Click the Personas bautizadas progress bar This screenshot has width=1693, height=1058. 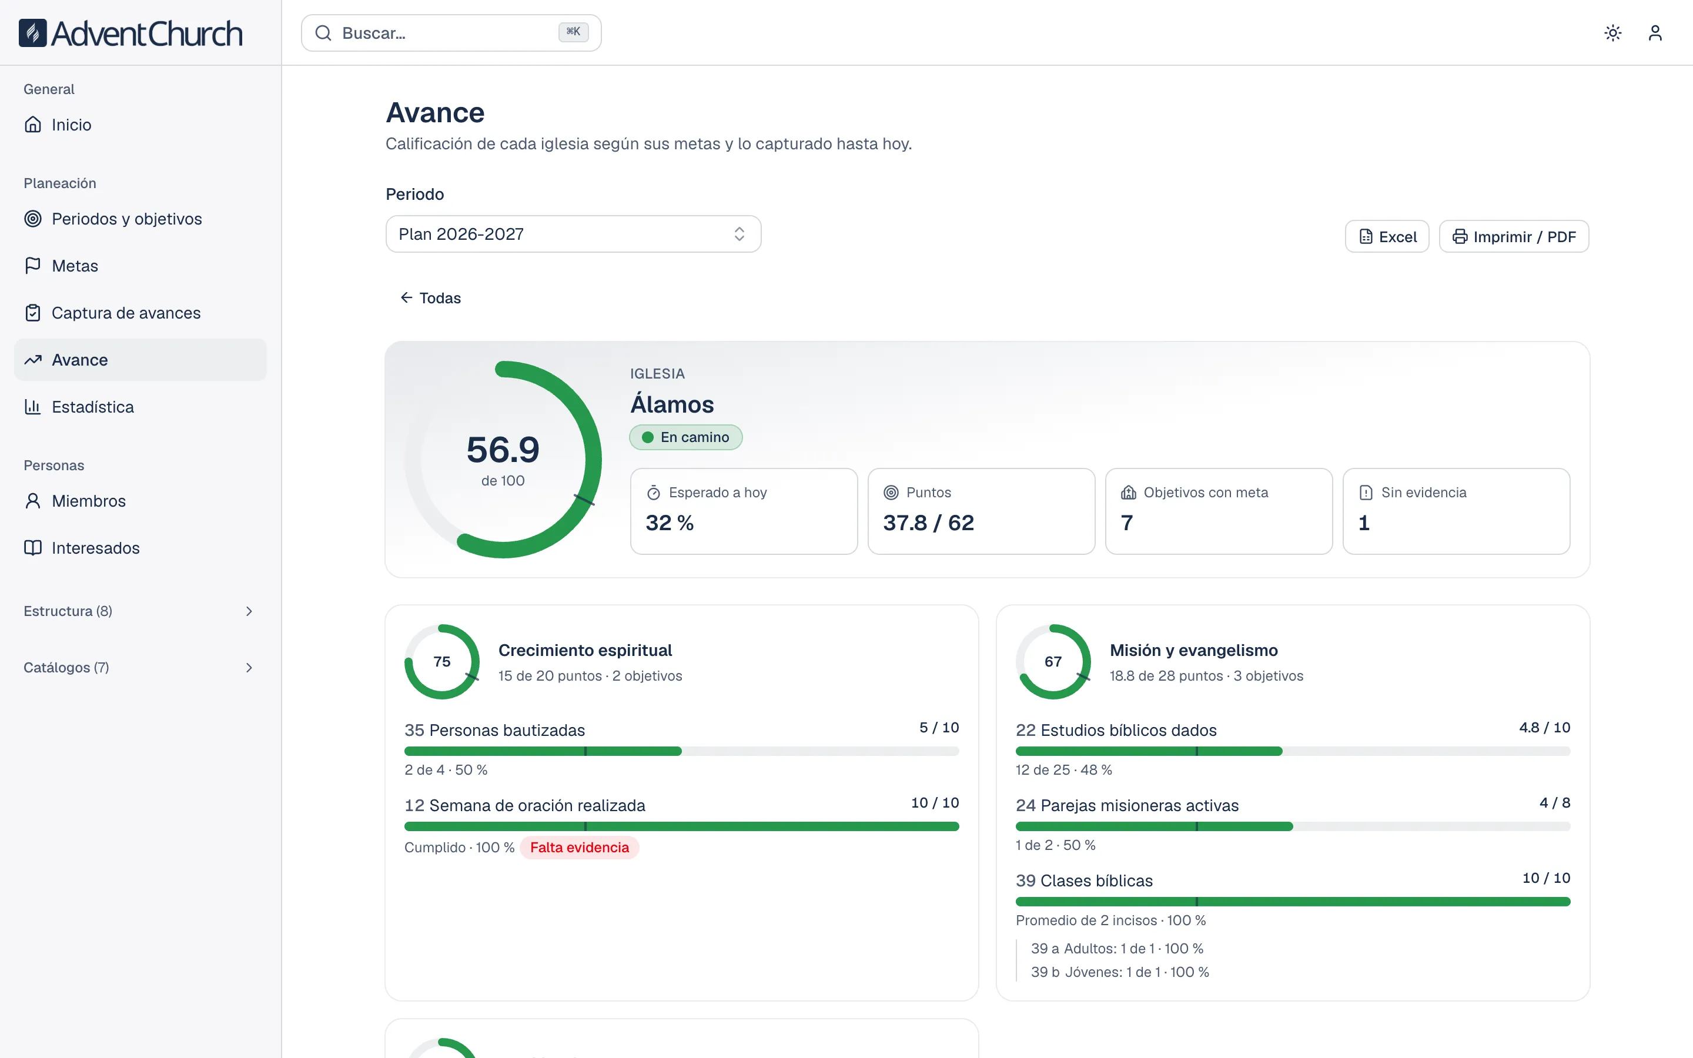point(681,751)
